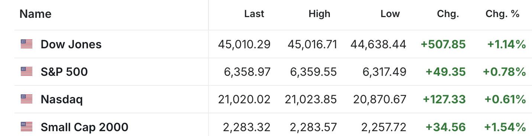The height and width of the screenshot is (136, 532).
Task: Click the US flag icon beside Nasdaq
Action: pyautogui.click(x=26, y=99)
